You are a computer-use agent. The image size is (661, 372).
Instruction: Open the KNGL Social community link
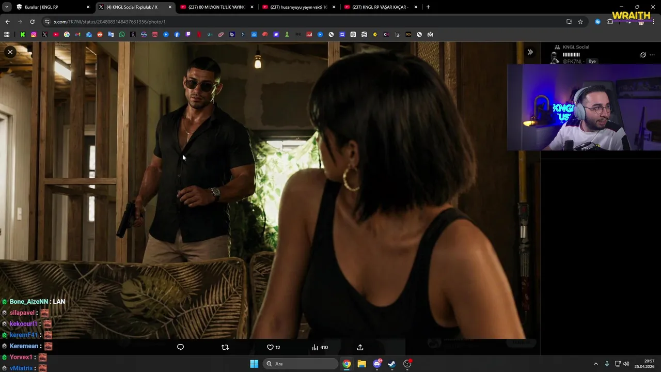point(576,47)
